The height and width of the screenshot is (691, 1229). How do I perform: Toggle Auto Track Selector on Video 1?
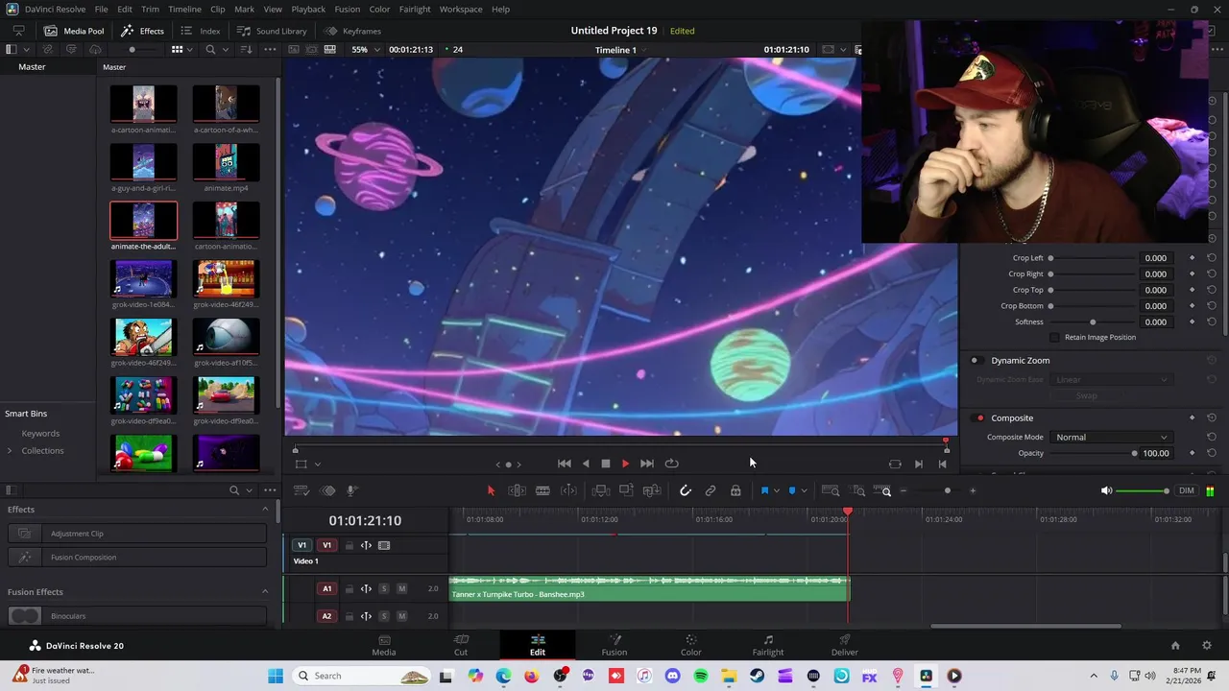pos(366,545)
